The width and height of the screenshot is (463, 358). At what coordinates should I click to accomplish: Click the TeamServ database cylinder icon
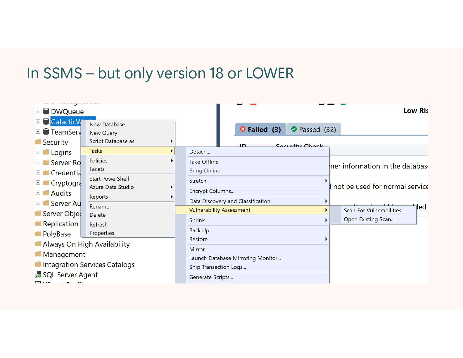[x=46, y=132]
